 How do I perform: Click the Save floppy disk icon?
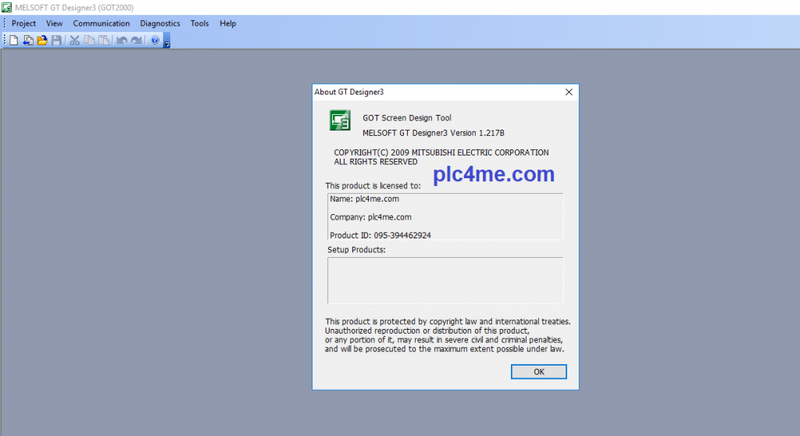click(x=56, y=41)
